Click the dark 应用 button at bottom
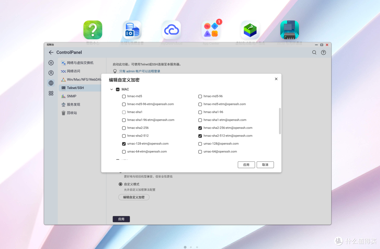Image resolution: width=380 pixels, height=249 pixels. click(121, 219)
